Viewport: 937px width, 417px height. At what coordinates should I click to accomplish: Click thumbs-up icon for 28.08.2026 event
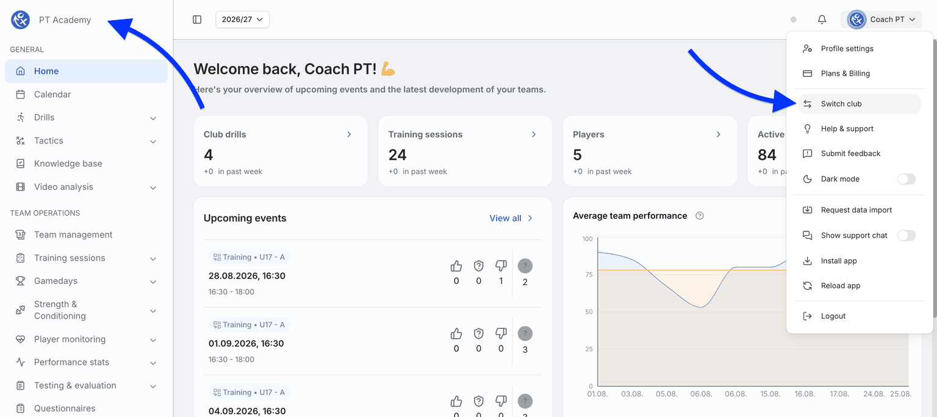point(456,266)
